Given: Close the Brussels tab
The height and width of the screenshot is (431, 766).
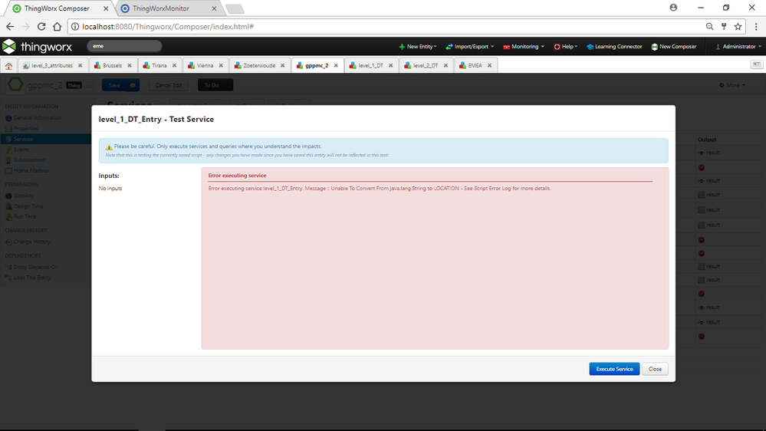Looking at the screenshot, I should (130, 65).
